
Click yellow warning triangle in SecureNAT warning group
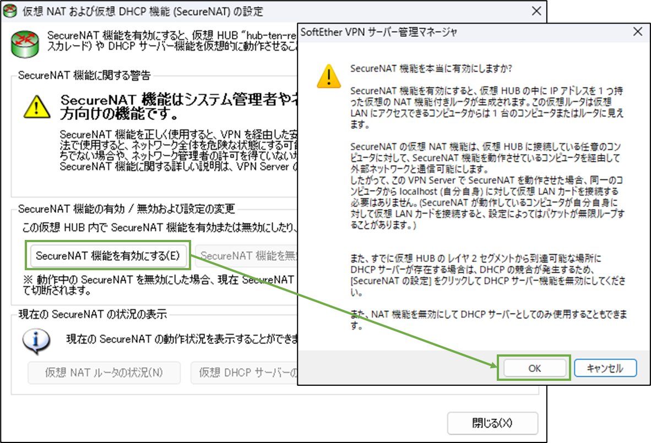[37, 107]
